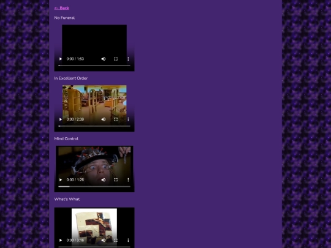This screenshot has width=331, height=248.
Task: Mute the What's What video
Action: pos(103,240)
